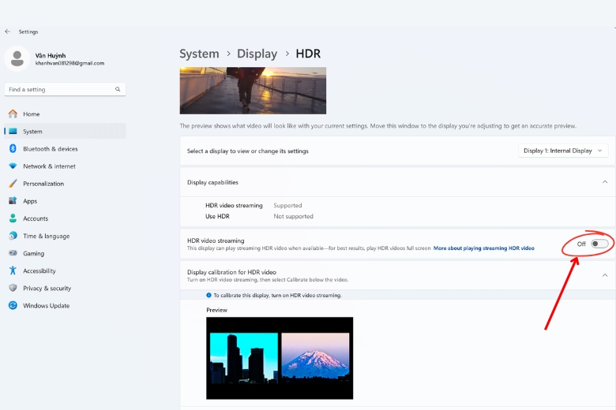Screen dimensions: 616x410
Task: Click the System monitor icon
Action: tap(13, 131)
